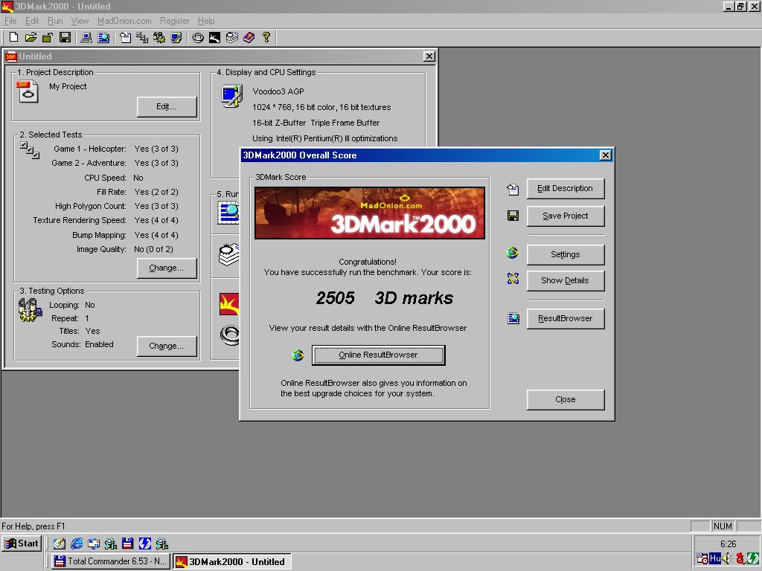
Task: Open the Register menu
Action: [x=174, y=21]
